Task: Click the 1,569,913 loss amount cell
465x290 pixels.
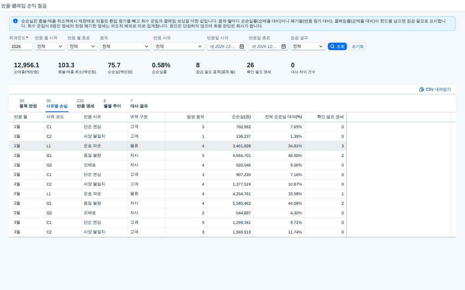Action: [x=230, y=232]
